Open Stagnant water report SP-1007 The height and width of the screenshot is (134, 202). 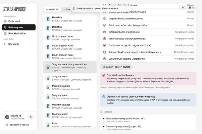click(x=70, y=116)
